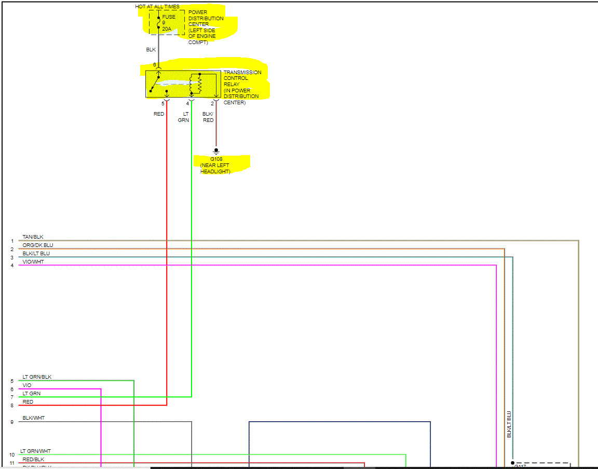
Task: Click connector row number 10
Action: [x=12, y=455]
